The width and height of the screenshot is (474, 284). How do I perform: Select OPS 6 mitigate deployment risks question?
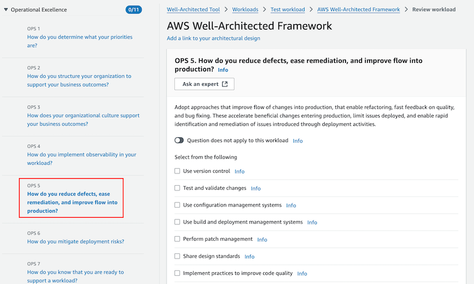tap(76, 241)
